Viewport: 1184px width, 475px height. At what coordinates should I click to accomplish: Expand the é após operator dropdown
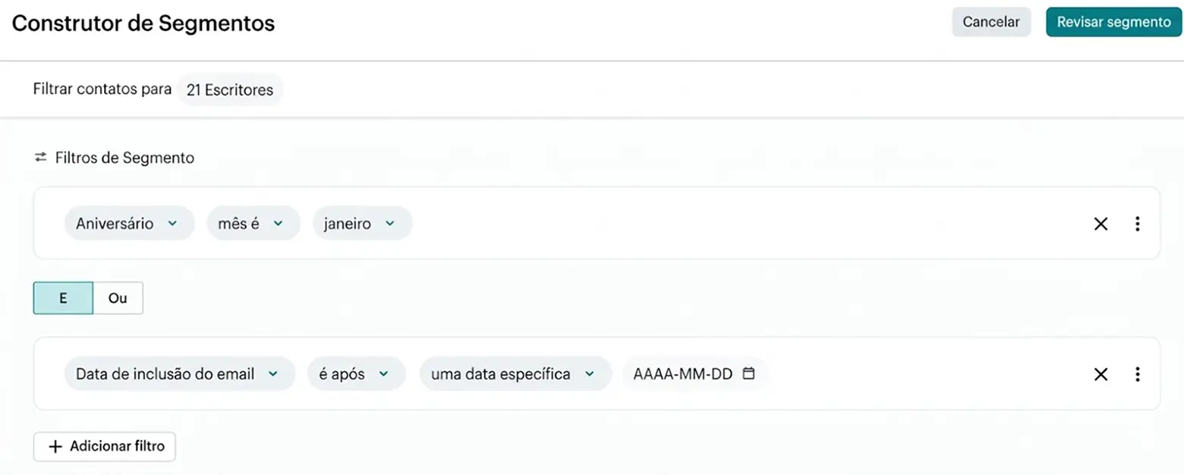tap(355, 373)
